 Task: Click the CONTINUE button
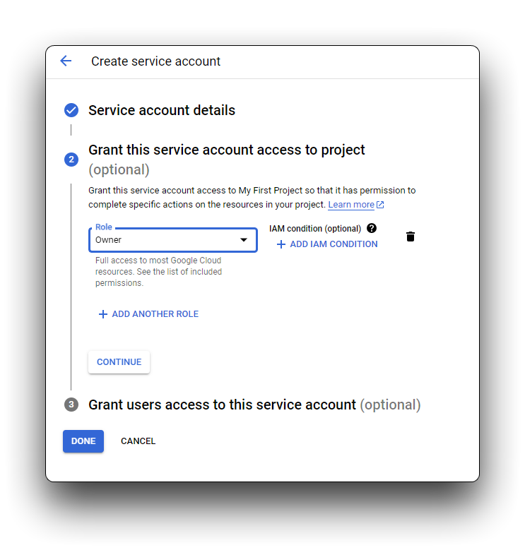click(x=119, y=362)
